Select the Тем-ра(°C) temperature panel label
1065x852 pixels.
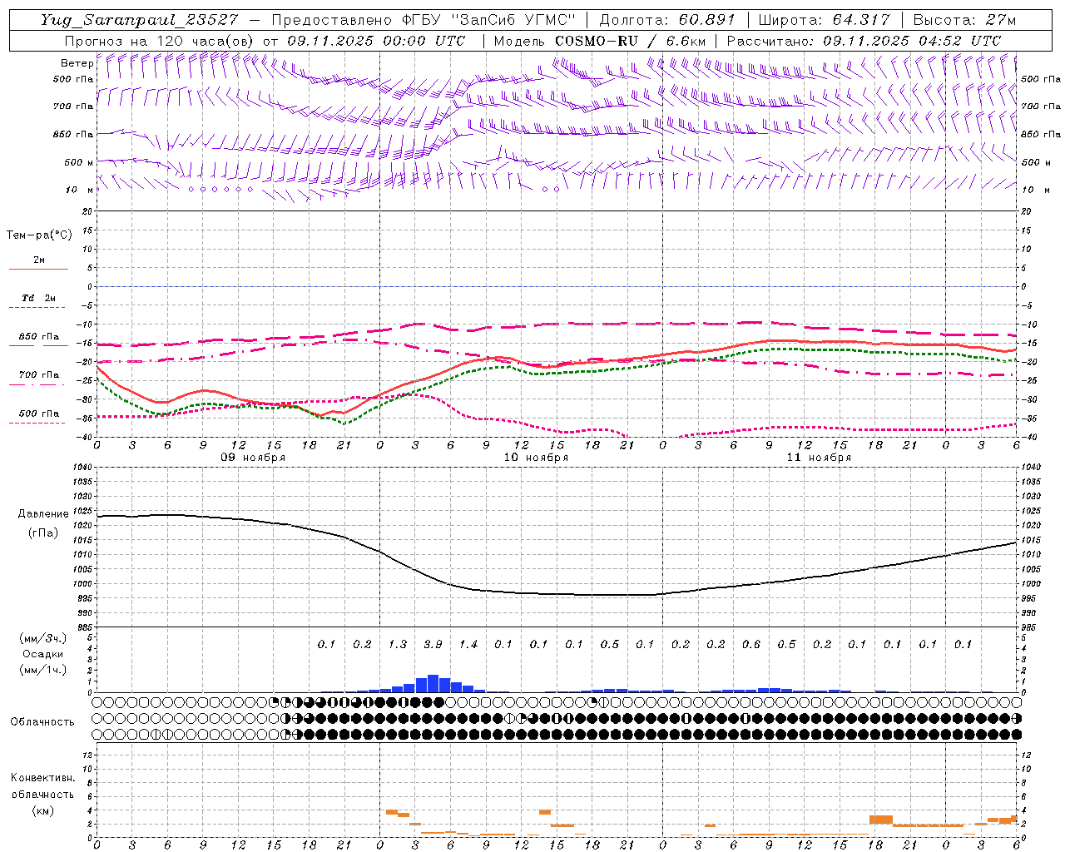coord(39,235)
